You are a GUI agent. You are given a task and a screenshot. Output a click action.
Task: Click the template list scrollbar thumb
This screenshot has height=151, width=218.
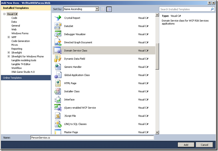157,56
